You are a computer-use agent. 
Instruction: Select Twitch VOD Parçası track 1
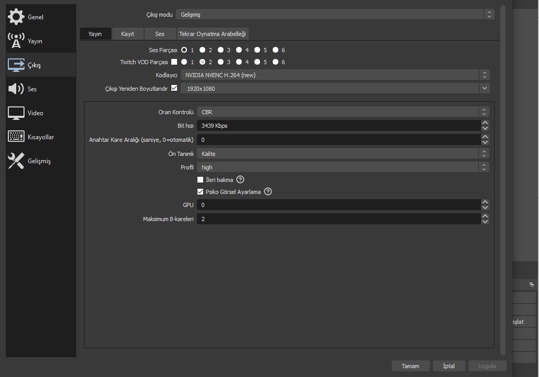(x=184, y=62)
